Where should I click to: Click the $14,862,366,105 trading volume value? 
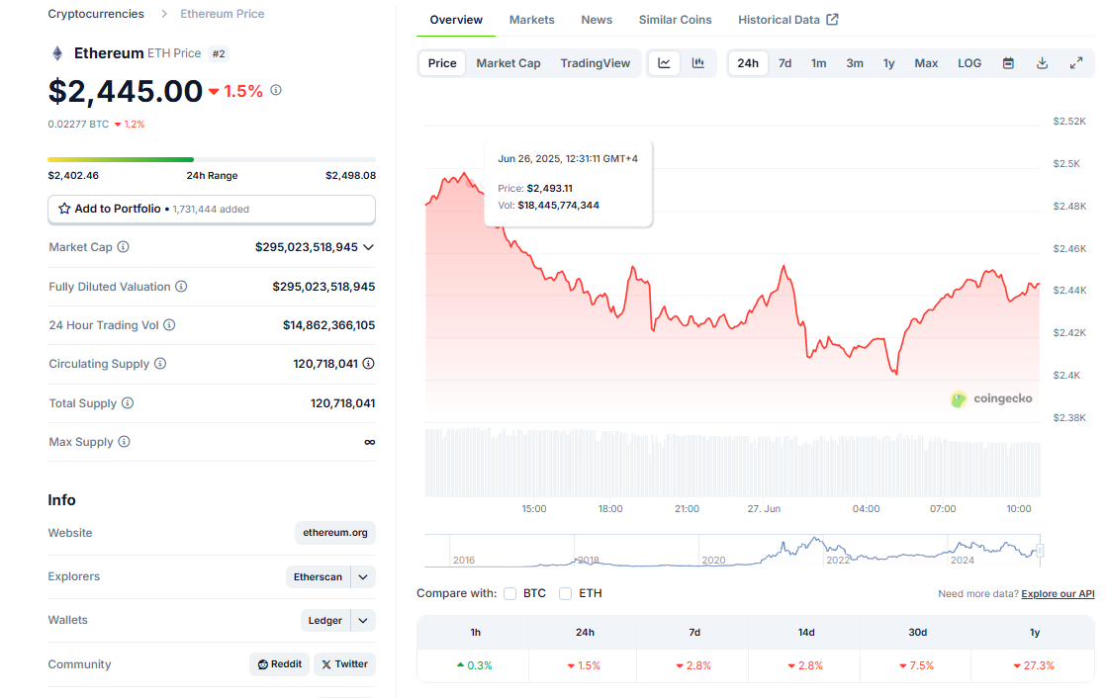click(x=328, y=325)
